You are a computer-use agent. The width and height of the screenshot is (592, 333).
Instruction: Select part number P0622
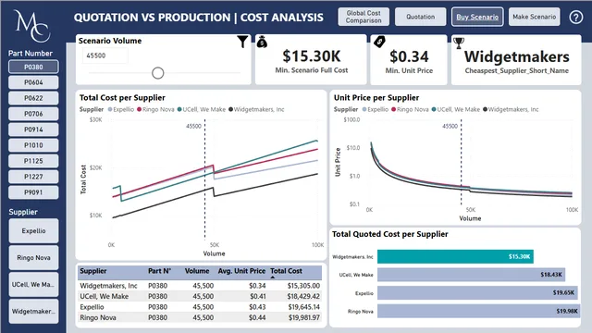pyautogui.click(x=33, y=98)
